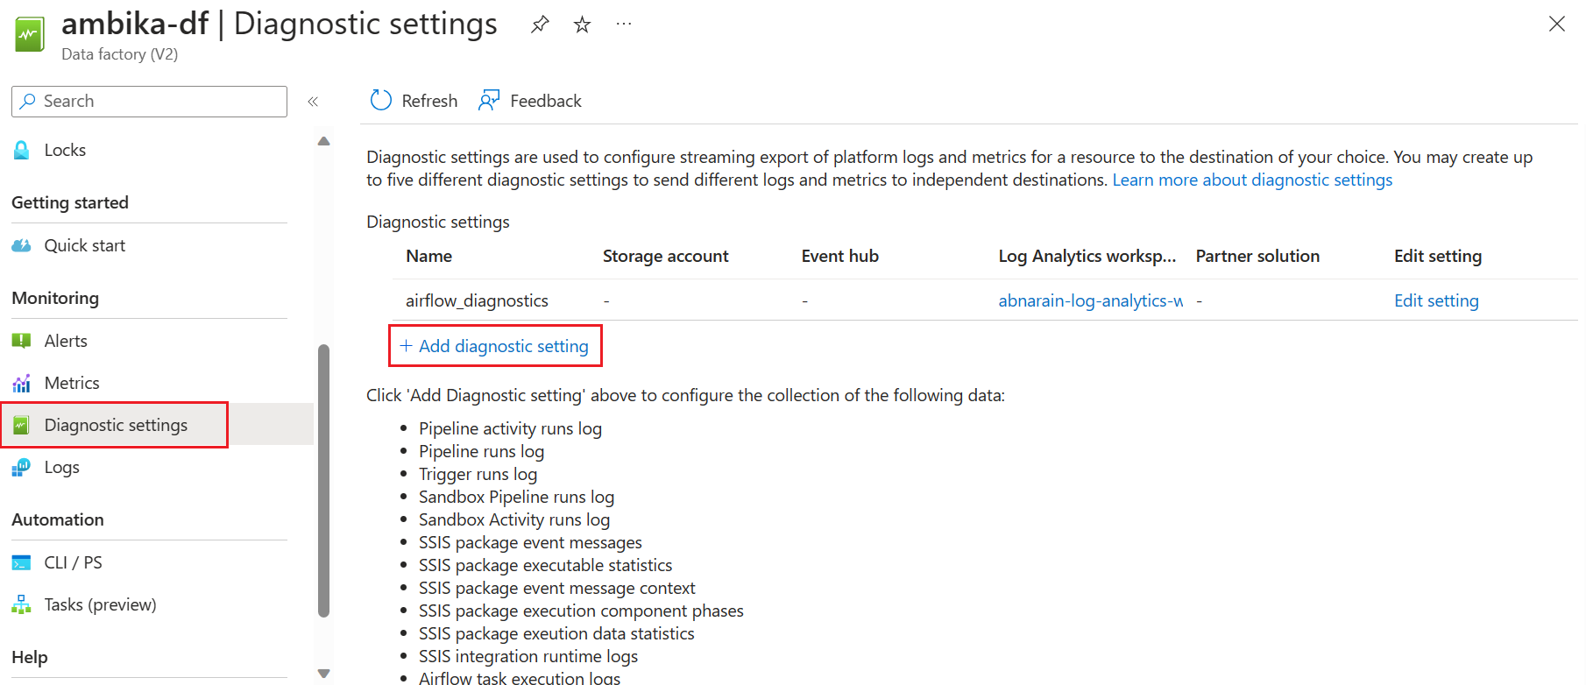Click the Alerts icon in sidebar
Viewport: 1586px width, 685px height.
22,341
